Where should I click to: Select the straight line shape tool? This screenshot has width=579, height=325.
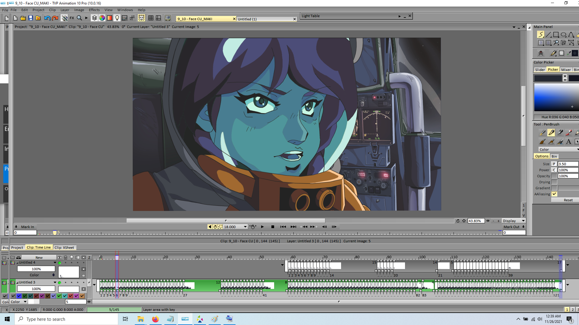[x=549, y=35]
